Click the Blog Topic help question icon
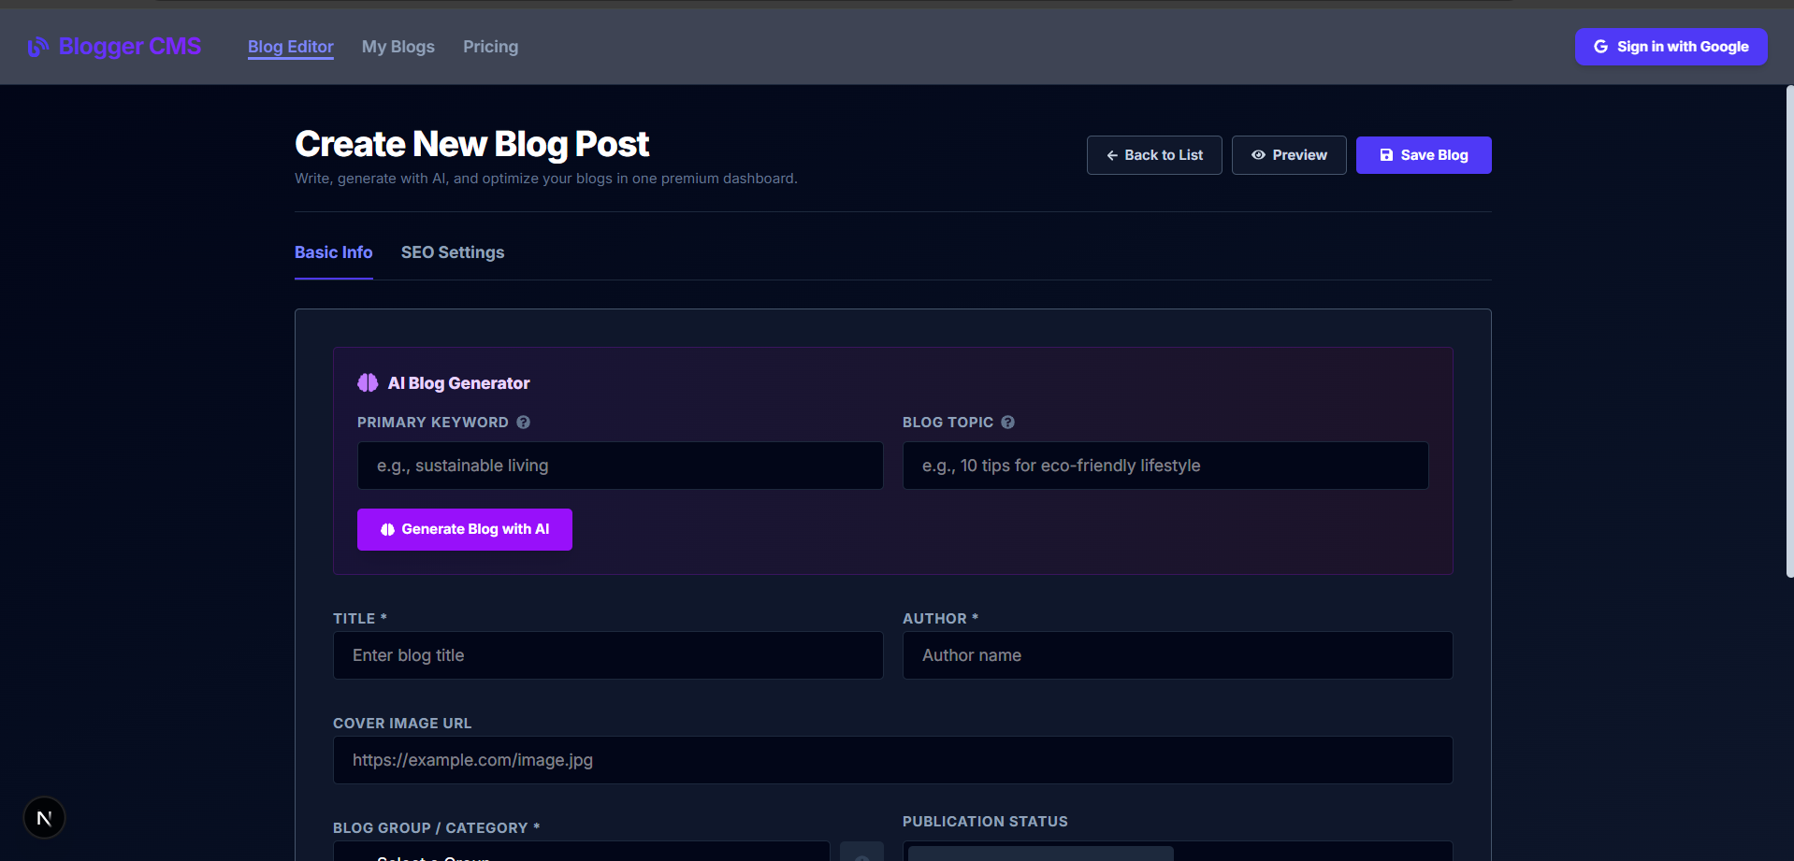Image resolution: width=1794 pixels, height=861 pixels. click(1007, 423)
